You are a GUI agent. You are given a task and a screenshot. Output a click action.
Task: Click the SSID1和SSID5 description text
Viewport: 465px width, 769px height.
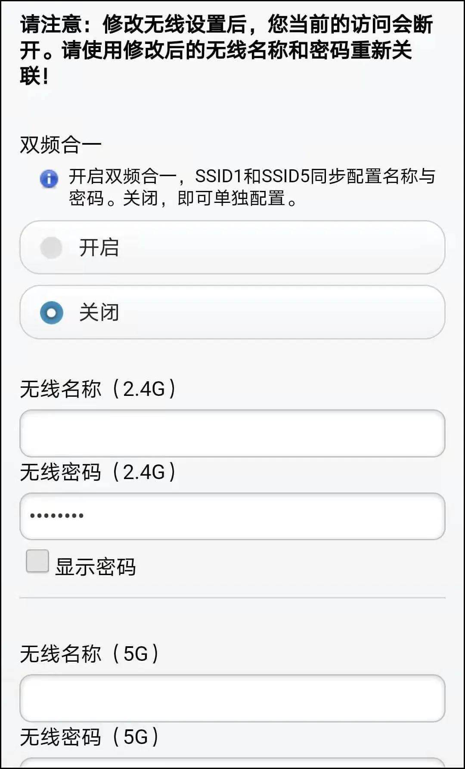(x=252, y=187)
